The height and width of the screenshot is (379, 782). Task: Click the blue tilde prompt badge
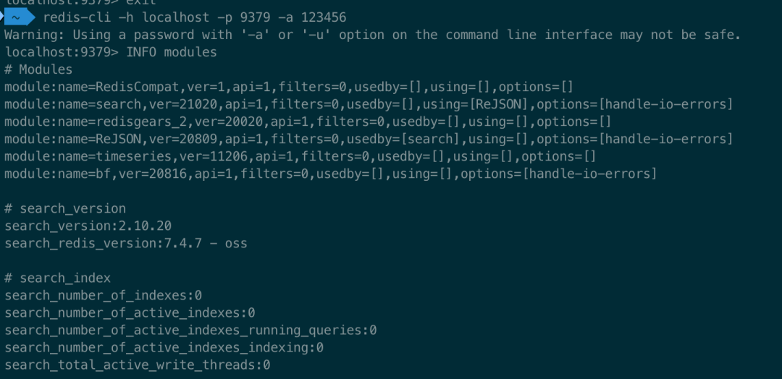click(x=17, y=17)
